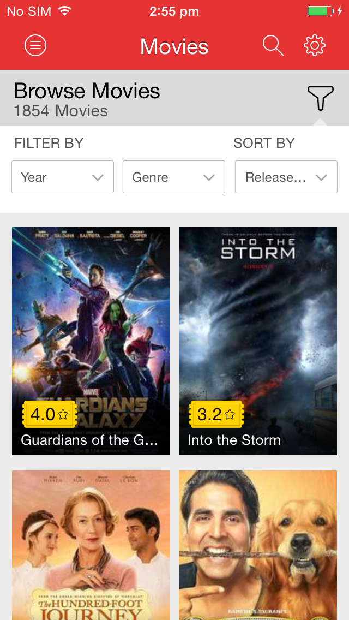Open the search function

point(273,46)
